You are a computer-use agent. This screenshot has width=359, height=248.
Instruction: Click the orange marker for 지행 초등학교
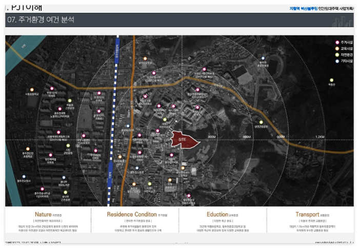pos(170,180)
